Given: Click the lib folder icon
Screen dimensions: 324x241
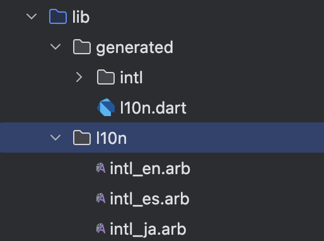Looking at the screenshot, I should (58, 16).
